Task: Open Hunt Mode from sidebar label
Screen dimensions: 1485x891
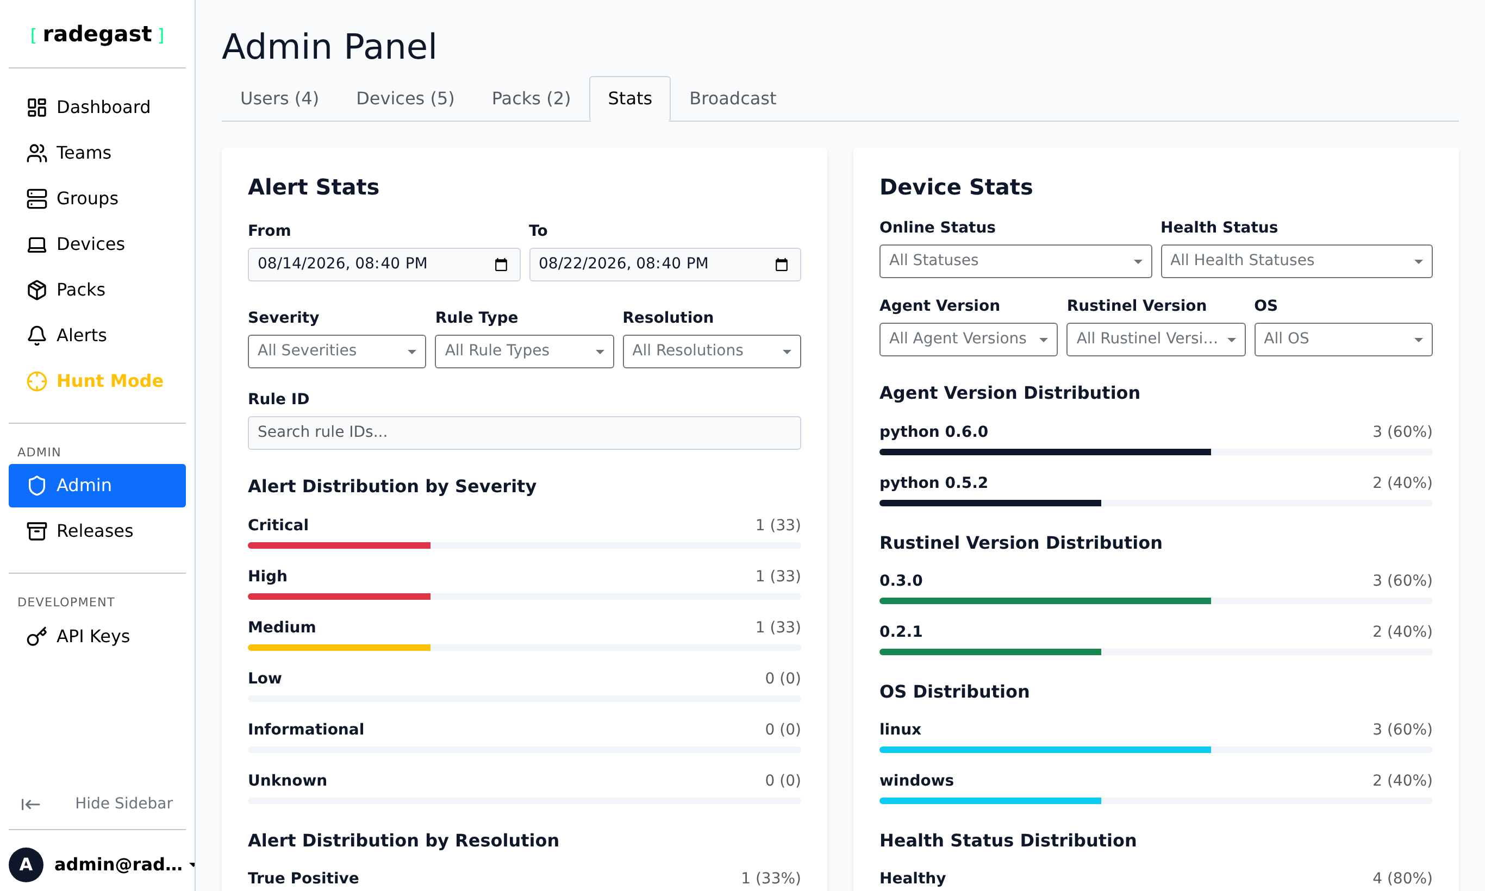Action: click(x=110, y=381)
